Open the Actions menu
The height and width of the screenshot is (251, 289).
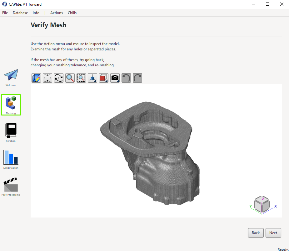click(x=57, y=13)
